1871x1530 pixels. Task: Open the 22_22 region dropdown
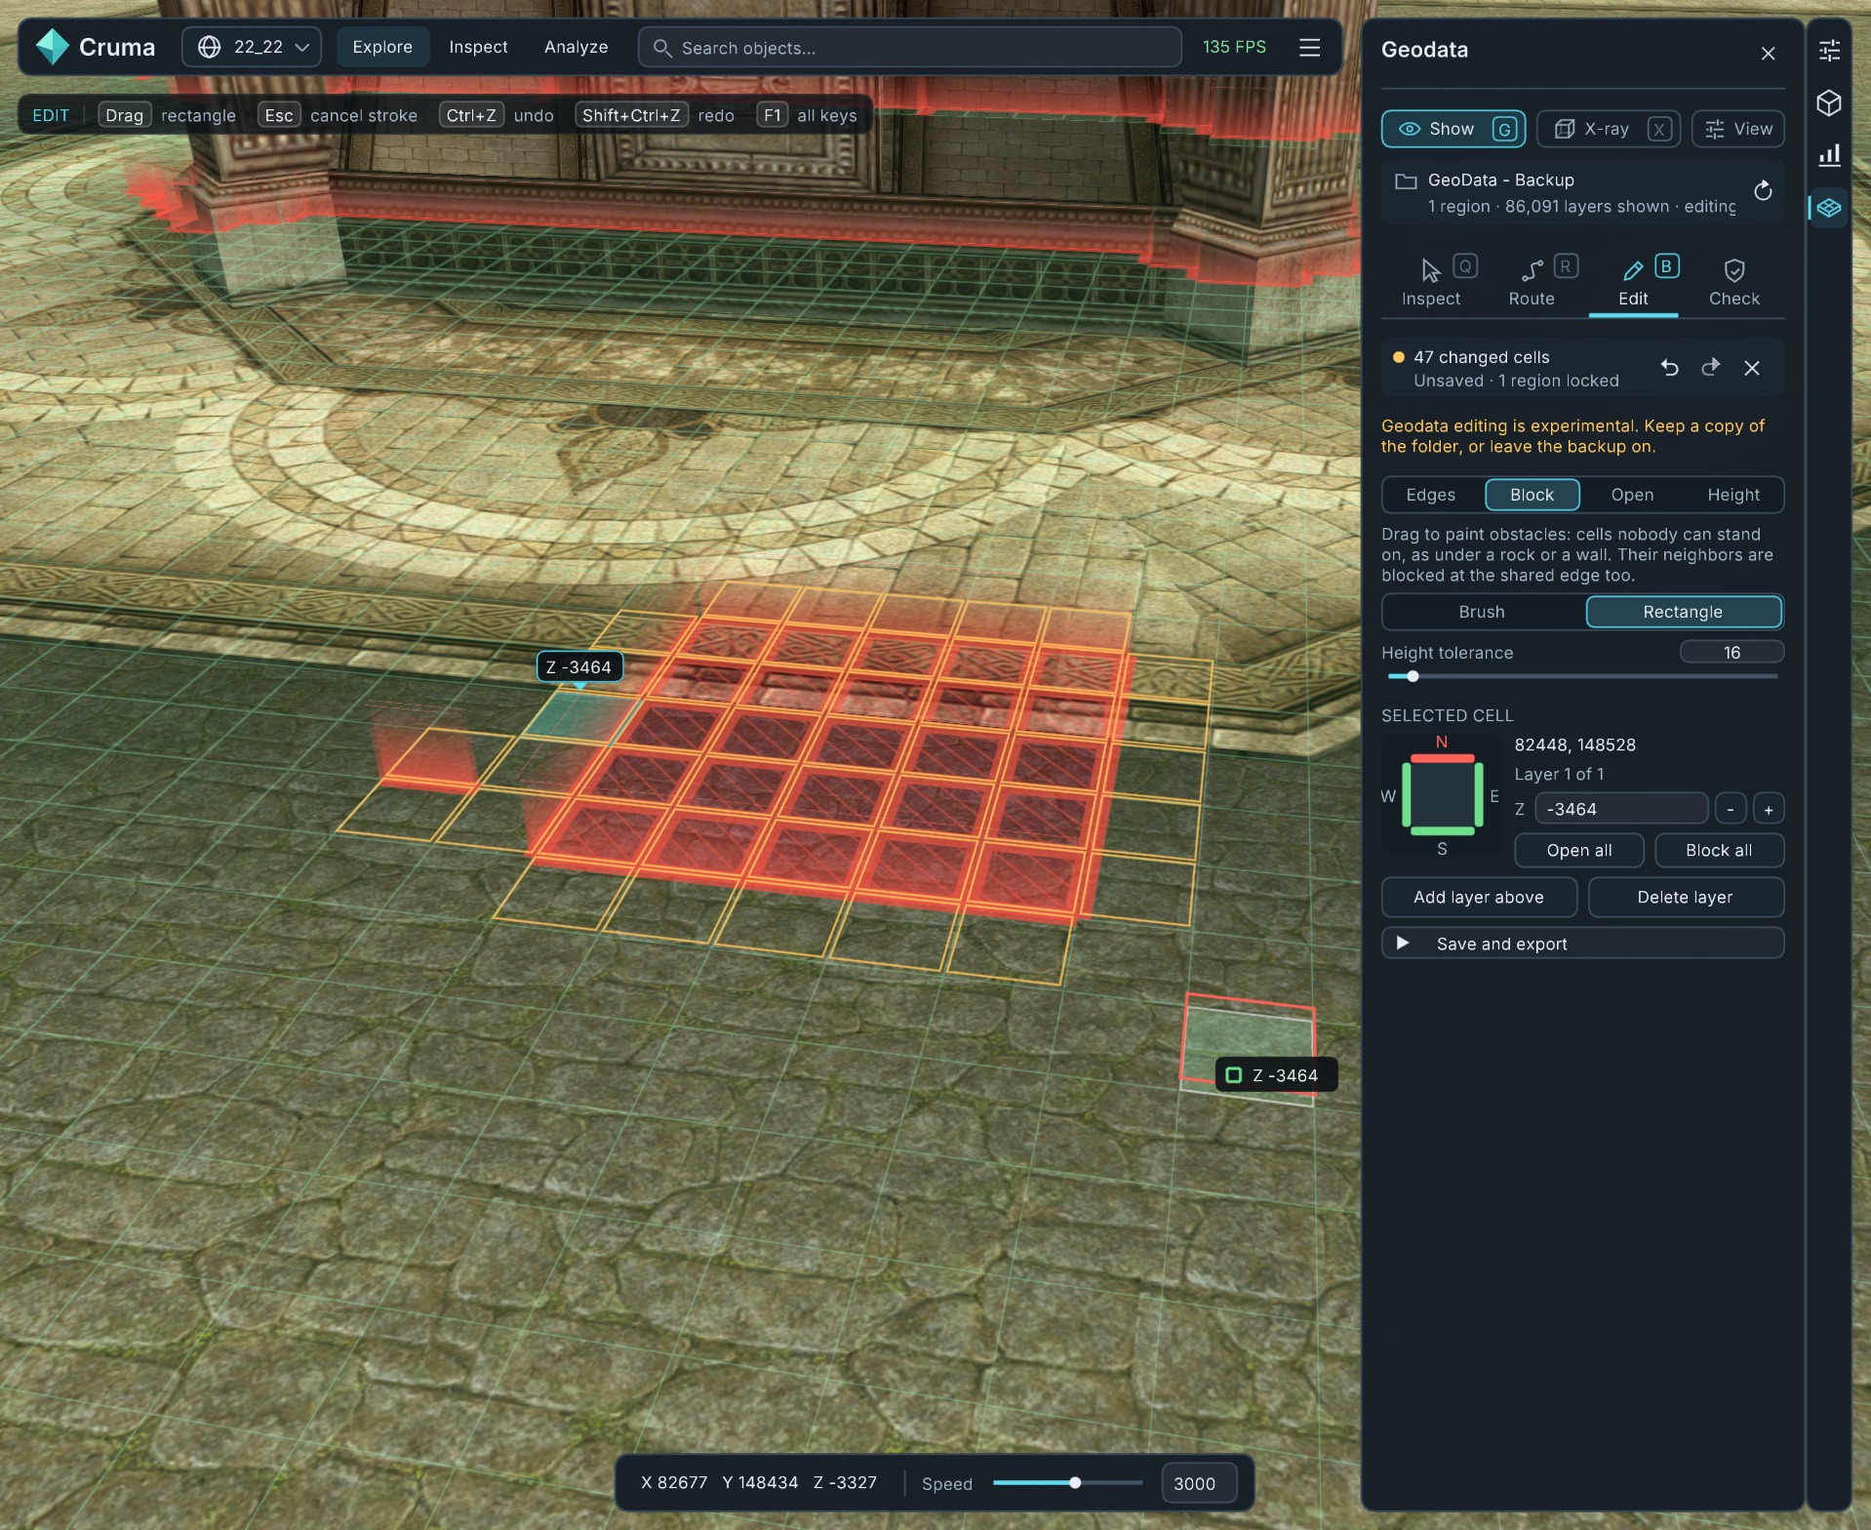[252, 47]
